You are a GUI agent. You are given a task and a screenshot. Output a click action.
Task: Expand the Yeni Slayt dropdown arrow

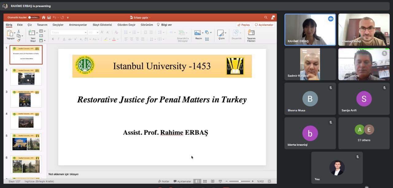37,32
